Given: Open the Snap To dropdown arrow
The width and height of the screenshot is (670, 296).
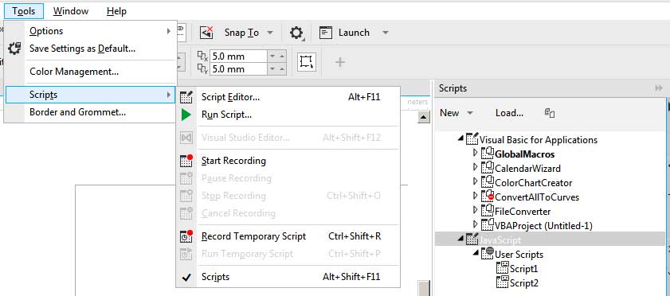Looking at the screenshot, I should point(269,33).
